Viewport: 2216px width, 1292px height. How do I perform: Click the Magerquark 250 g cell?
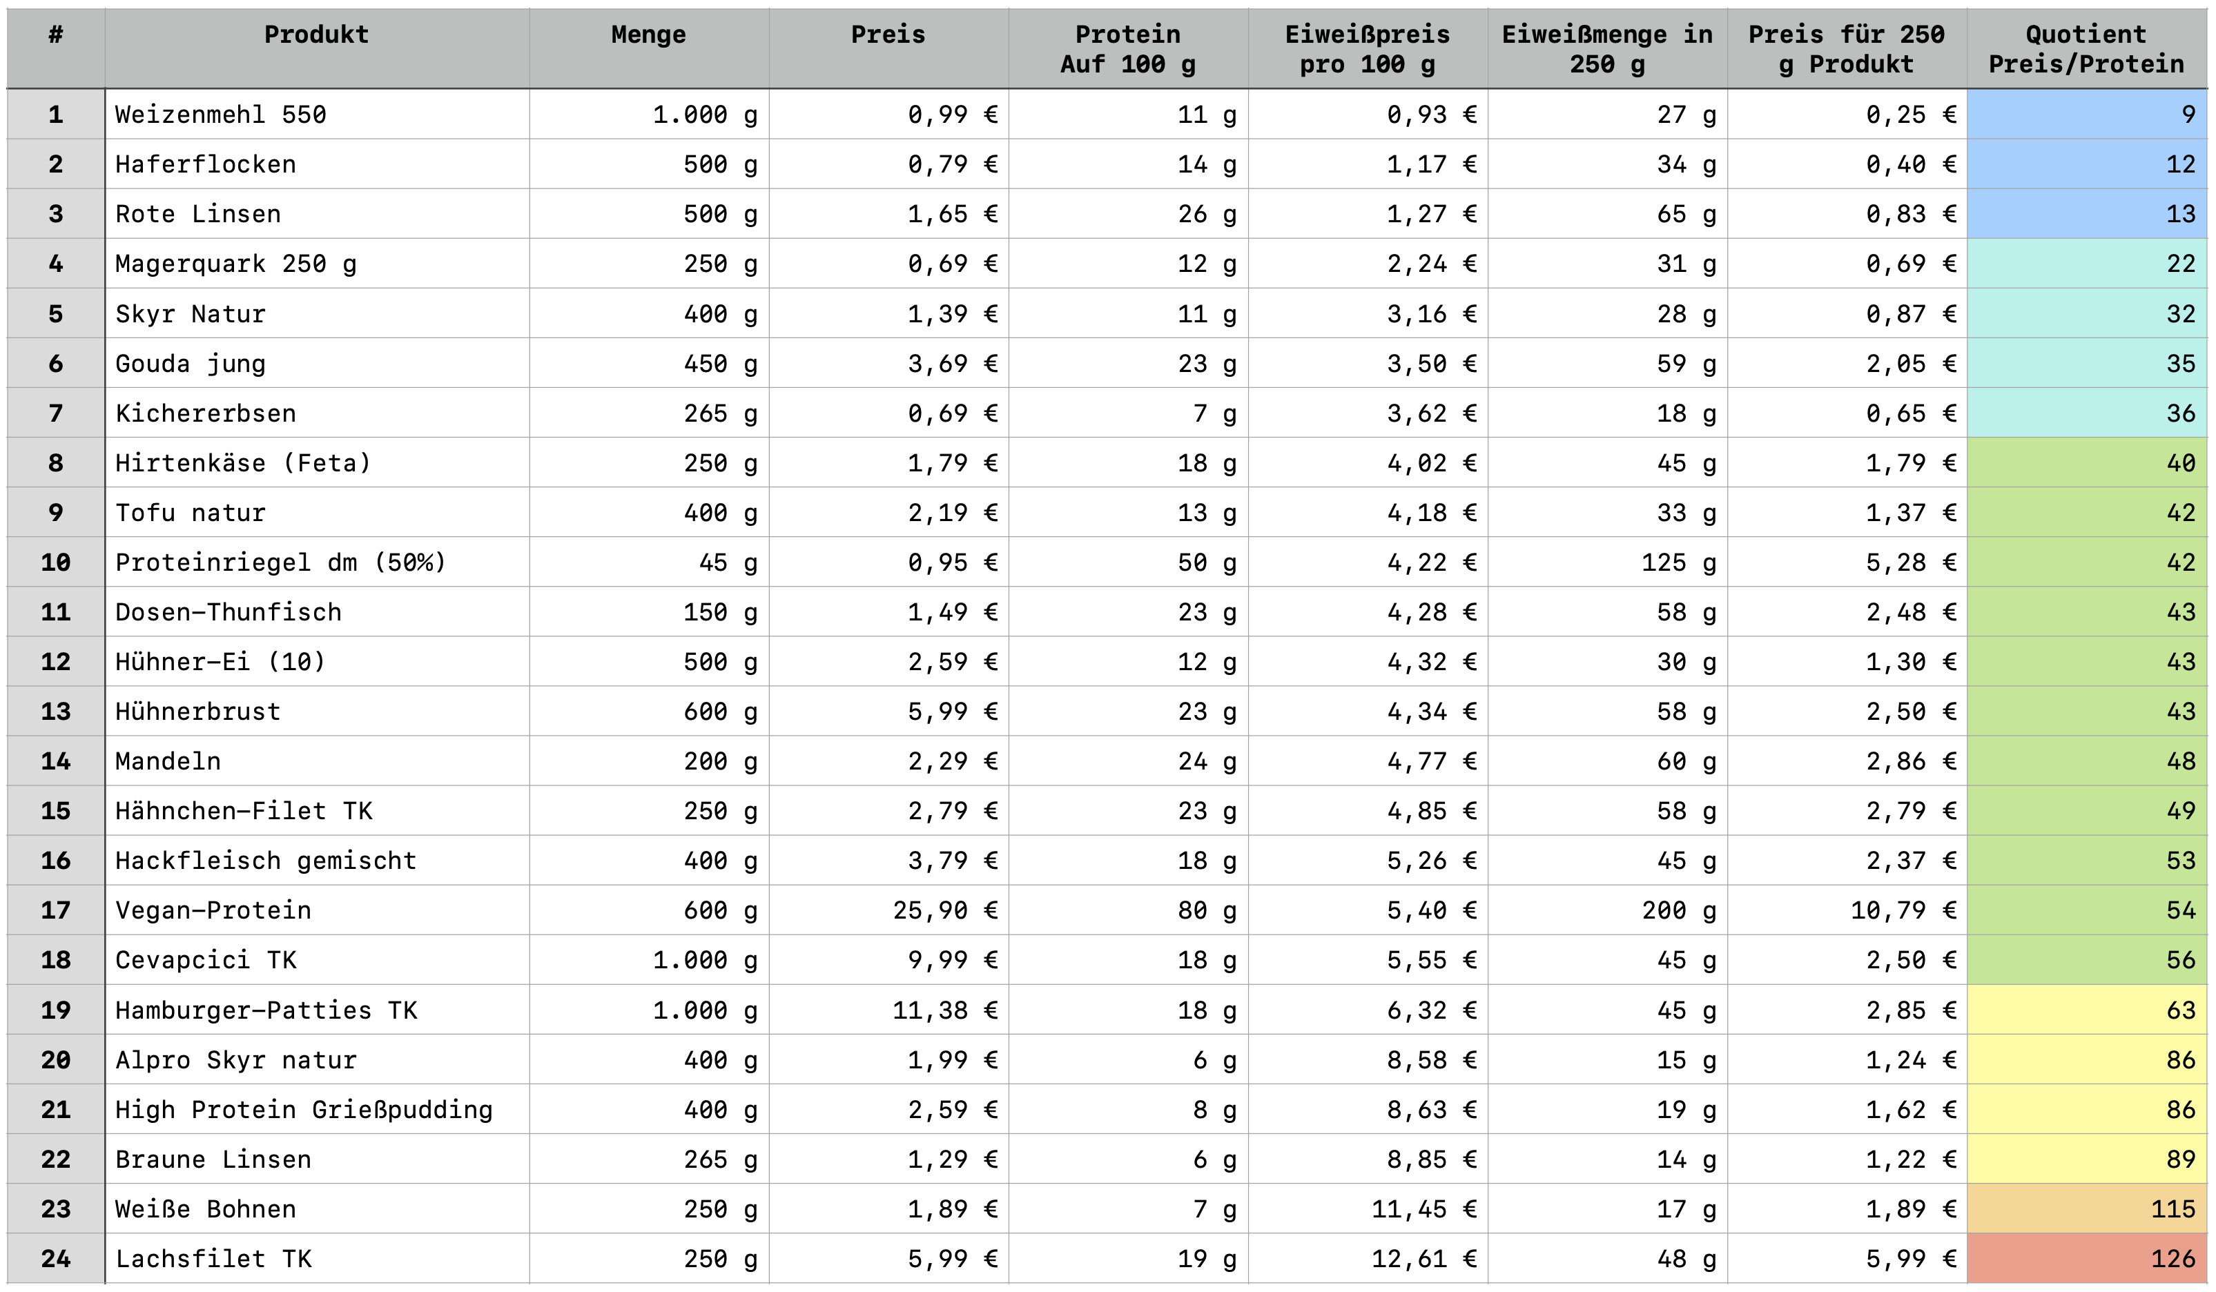coord(317,264)
